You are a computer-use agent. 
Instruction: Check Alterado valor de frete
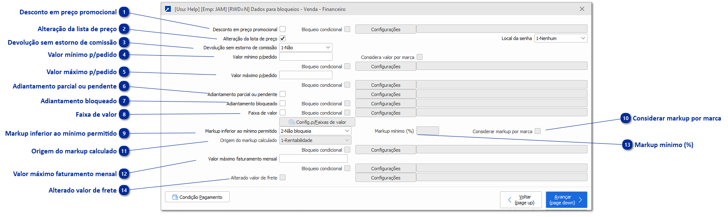(283, 177)
